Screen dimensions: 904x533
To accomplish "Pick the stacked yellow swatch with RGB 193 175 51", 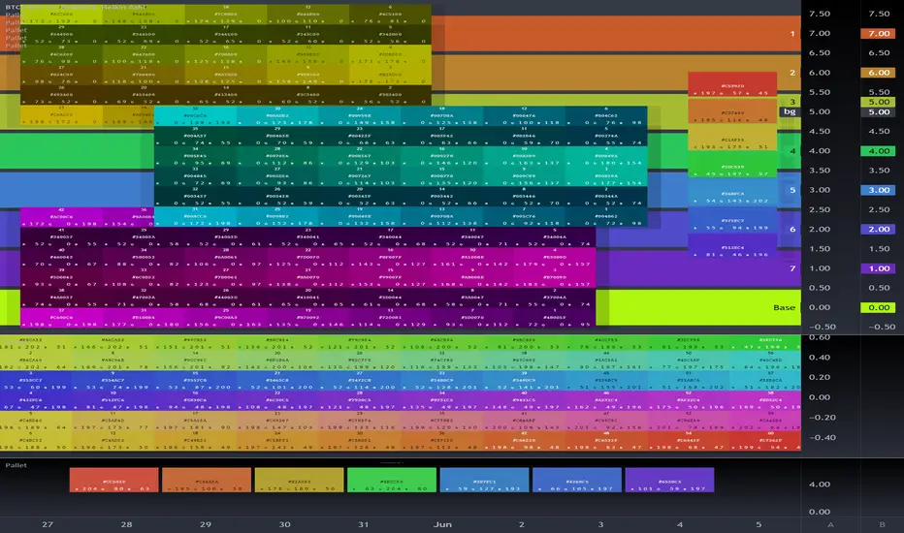I will point(732,139).
